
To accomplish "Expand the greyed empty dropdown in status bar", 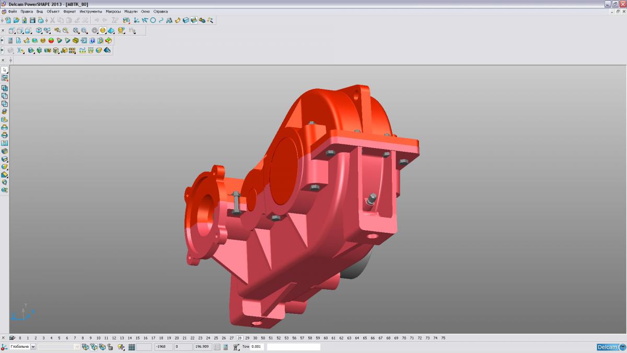I will 77,347.
